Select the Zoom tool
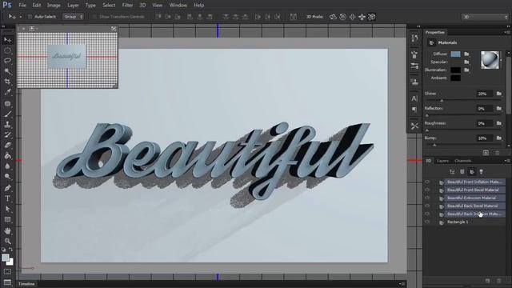 [x=7, y=242]
